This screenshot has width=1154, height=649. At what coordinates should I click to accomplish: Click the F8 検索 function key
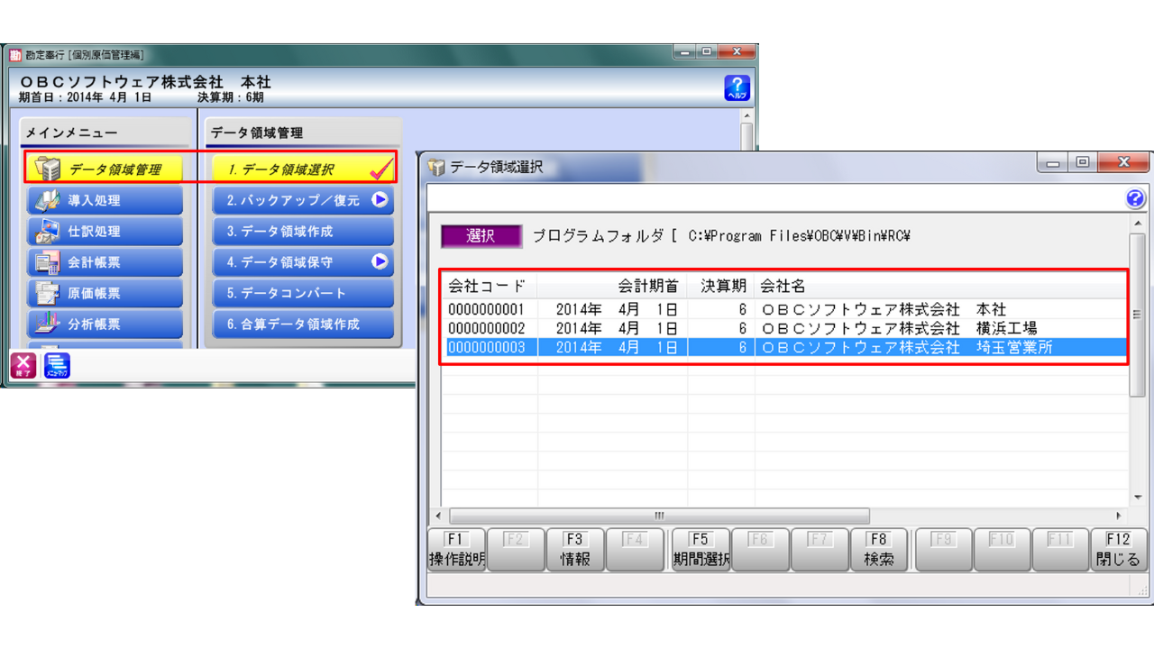pos(879,550)
